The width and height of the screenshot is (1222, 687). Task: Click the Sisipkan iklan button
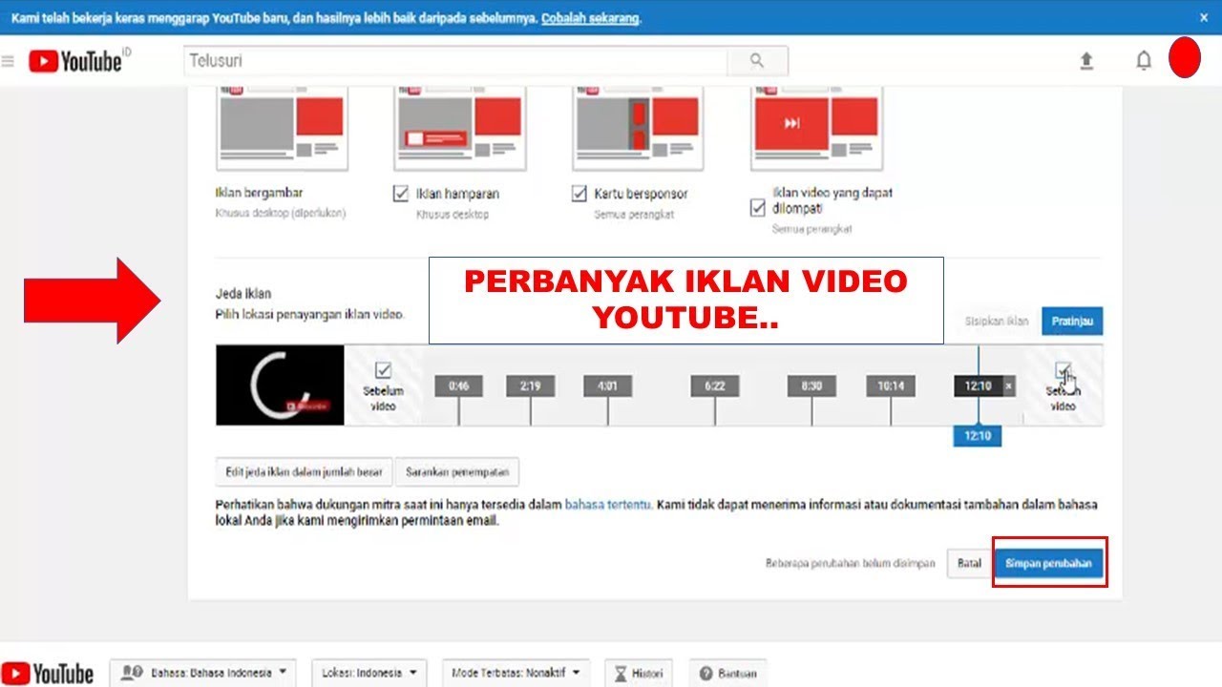pyautogui.click(x=997, y=322)
